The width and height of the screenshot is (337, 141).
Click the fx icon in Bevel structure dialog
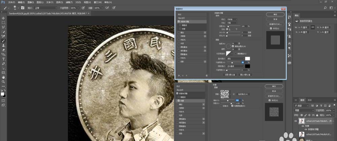point(179,75)
